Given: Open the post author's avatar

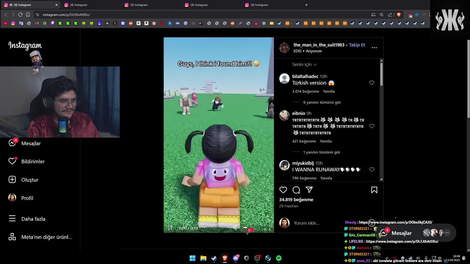Looking at the screenshot, I should pos(285,48).
